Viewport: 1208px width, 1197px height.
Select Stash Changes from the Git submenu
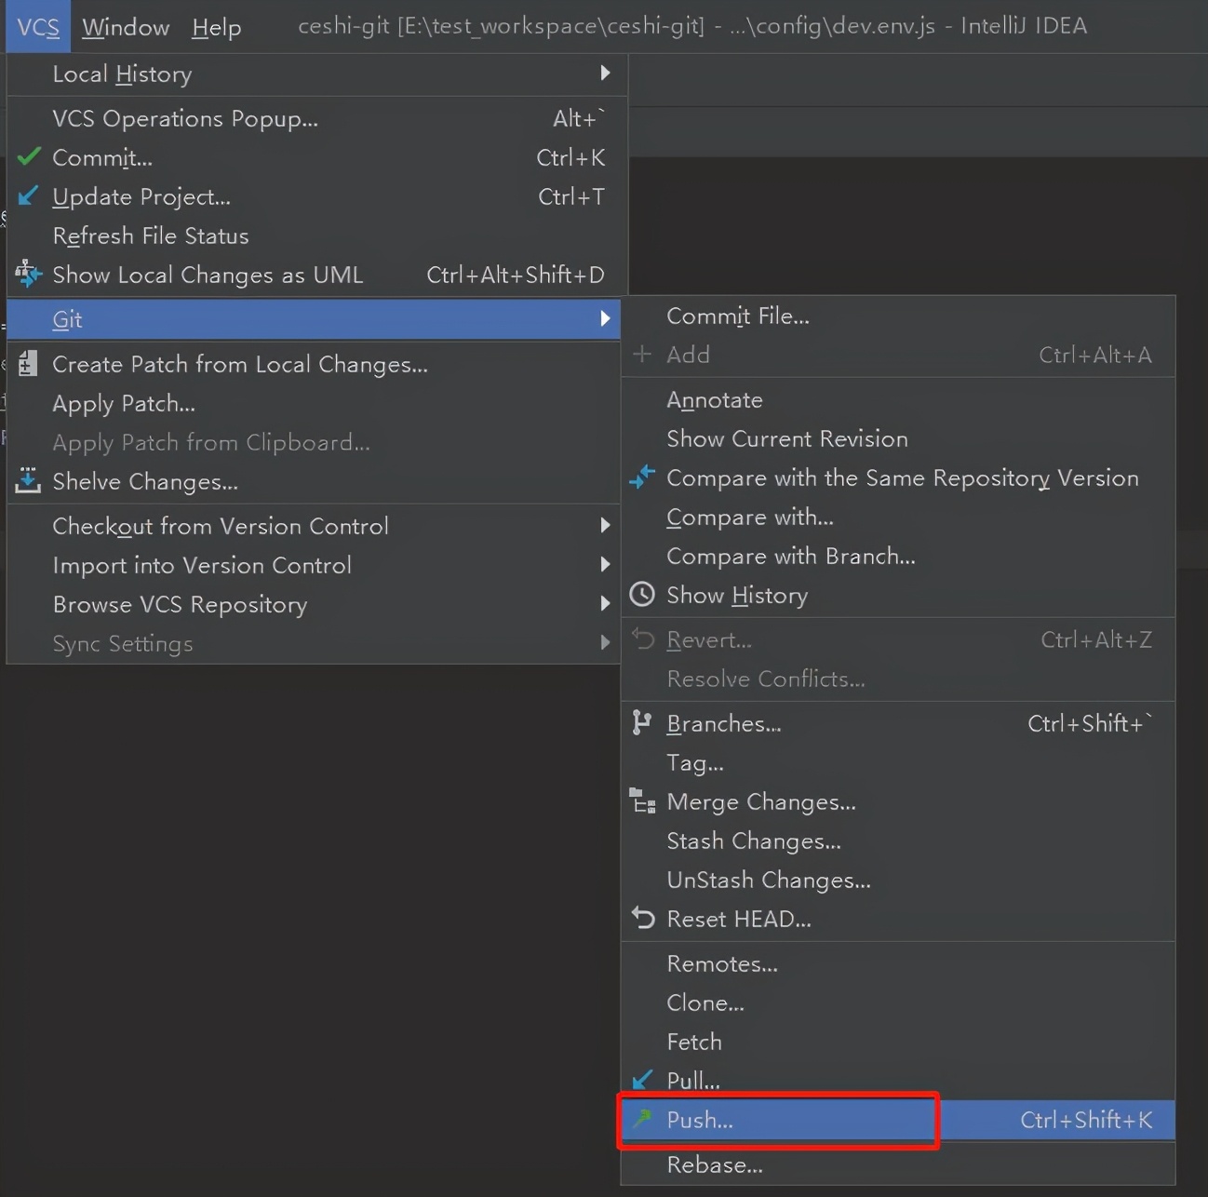coord(754,841)
